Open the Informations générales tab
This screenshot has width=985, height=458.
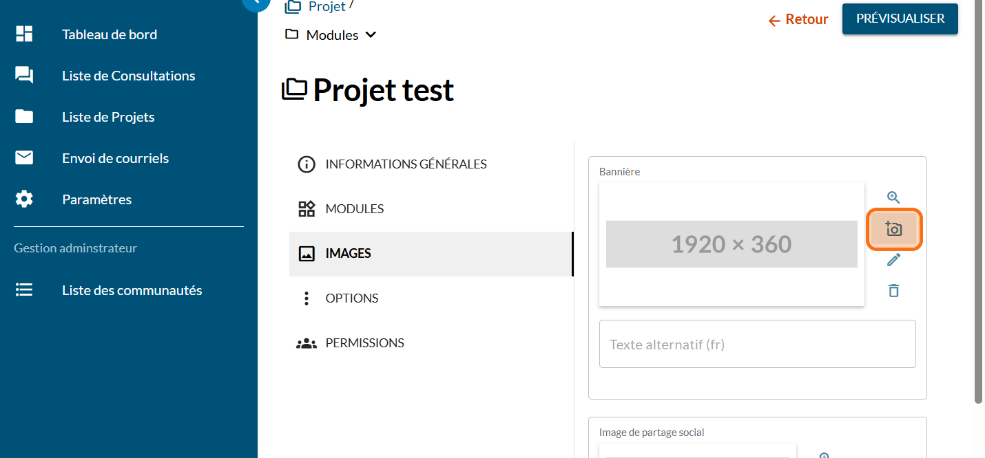406,164
